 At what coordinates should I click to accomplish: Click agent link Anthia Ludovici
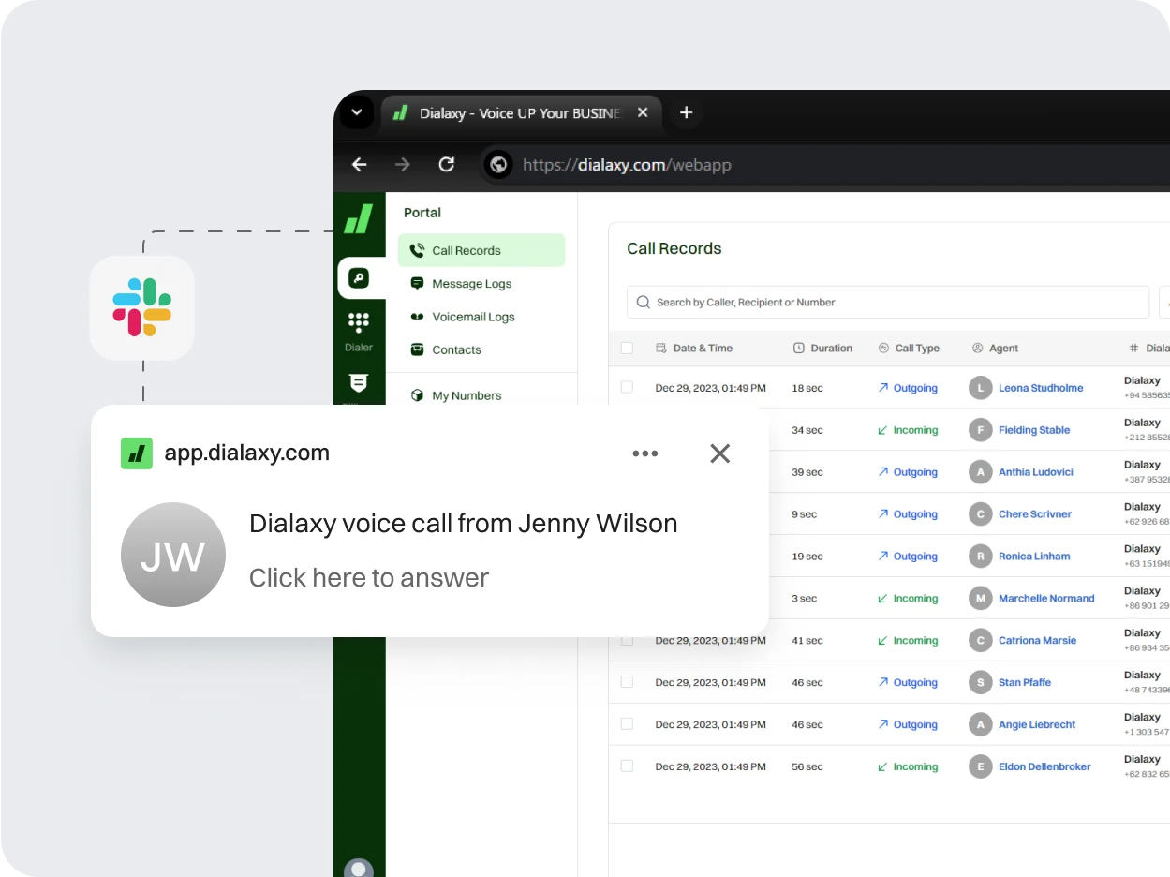point(1035,472)
